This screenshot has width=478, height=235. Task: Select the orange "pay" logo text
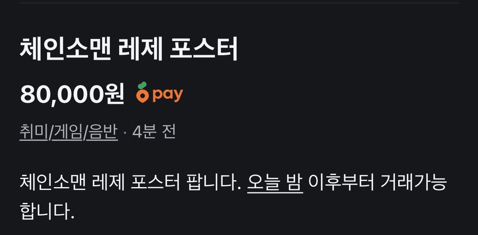click(x=168, y=95)
